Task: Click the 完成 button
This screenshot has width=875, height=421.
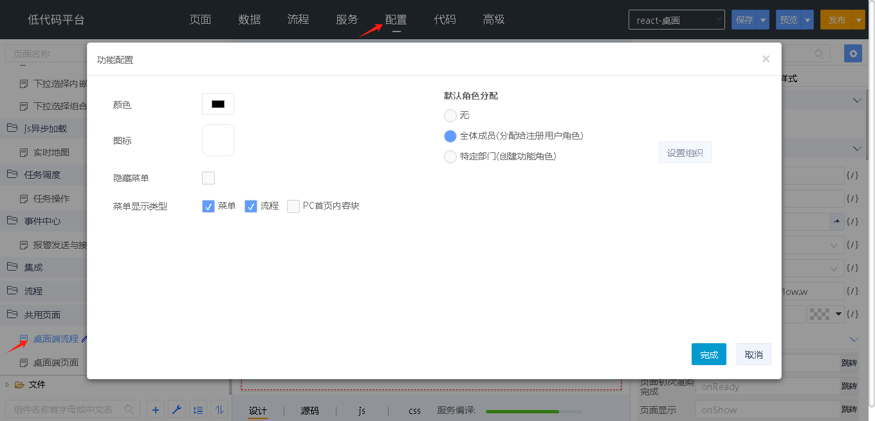Action: point(709,354)
